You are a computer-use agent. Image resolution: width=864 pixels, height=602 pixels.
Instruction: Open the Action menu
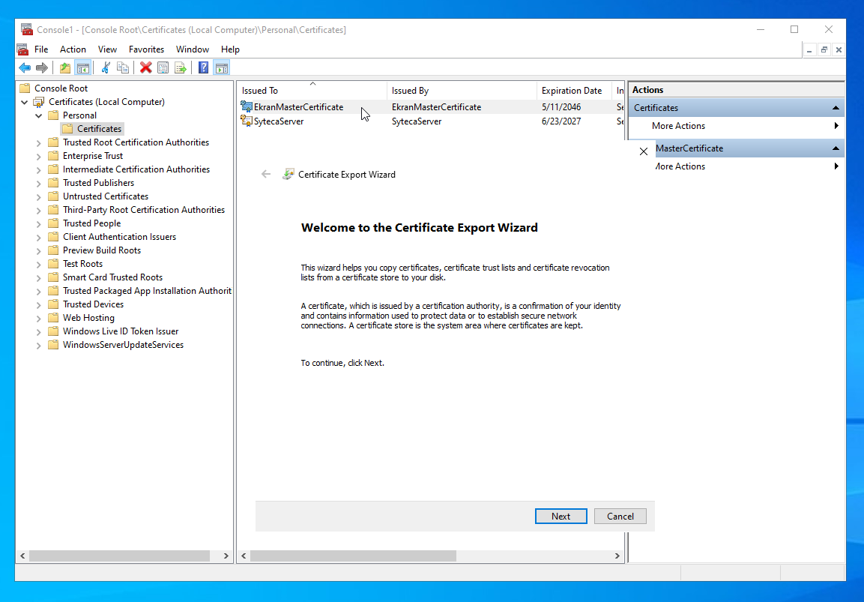click(x=73, y=49)
